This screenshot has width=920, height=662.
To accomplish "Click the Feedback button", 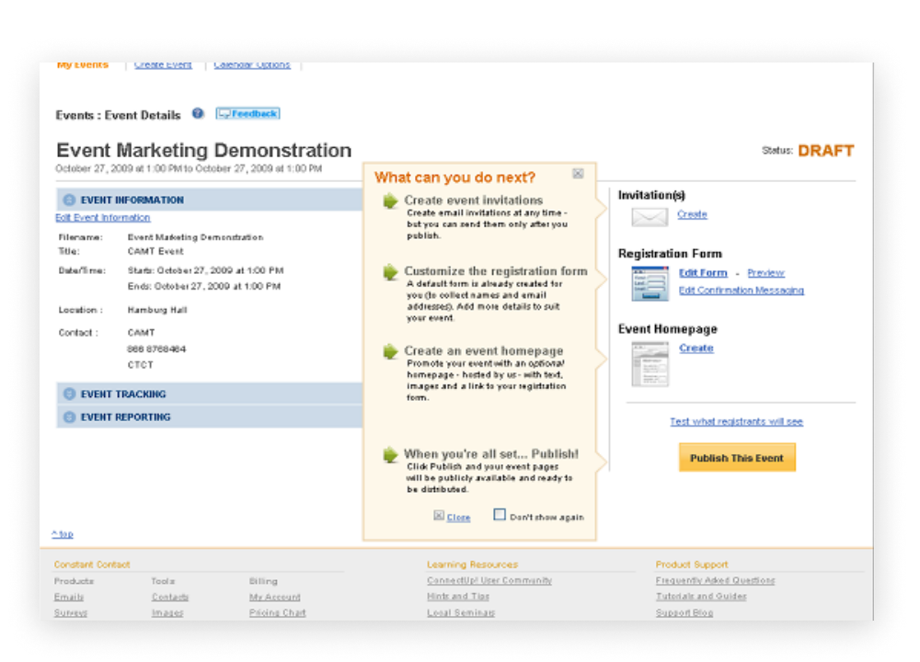I will pos(247,114).
